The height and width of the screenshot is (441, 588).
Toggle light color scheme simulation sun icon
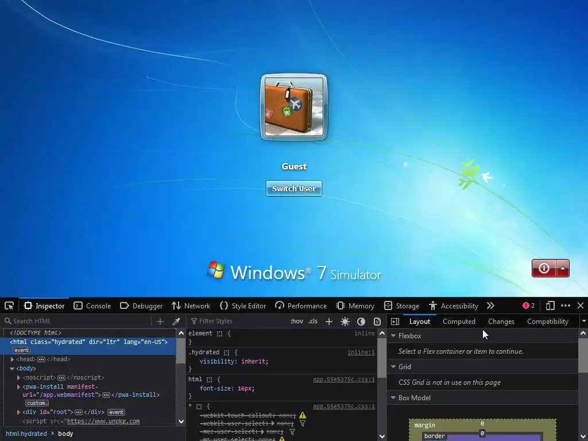345,322
